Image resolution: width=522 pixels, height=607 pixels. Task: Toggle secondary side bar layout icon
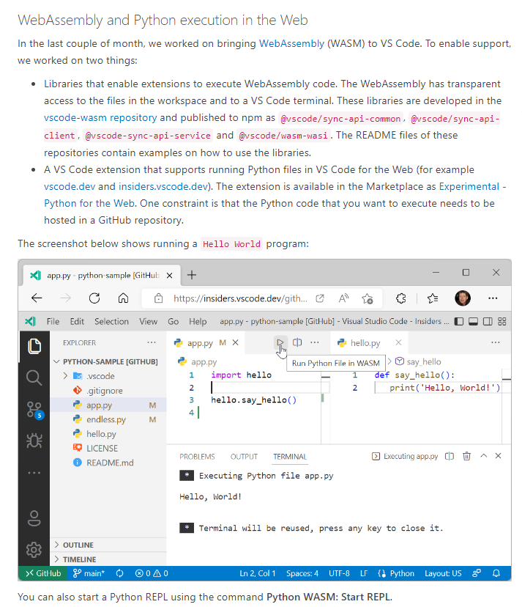click(488, 321)
